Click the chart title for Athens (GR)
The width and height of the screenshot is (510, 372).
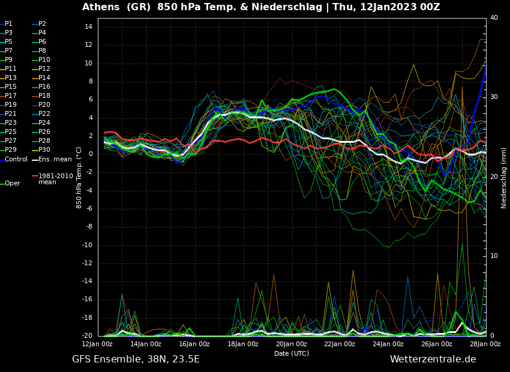(x=261, y=7)
